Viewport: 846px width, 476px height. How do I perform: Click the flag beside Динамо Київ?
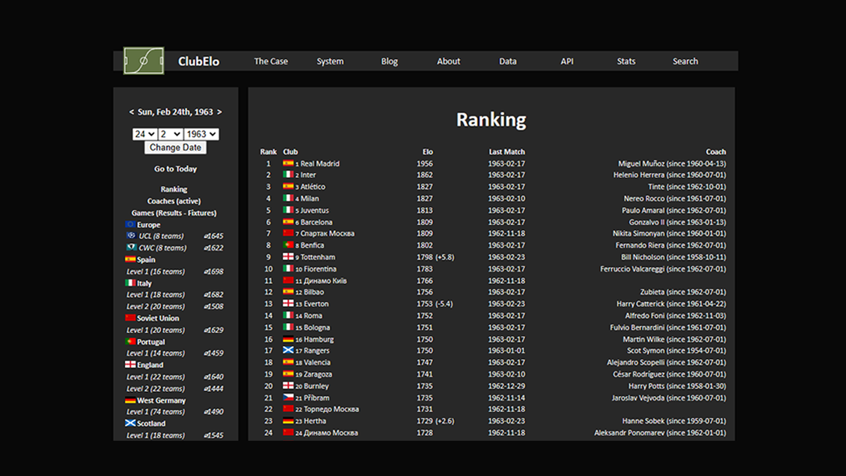288,280
